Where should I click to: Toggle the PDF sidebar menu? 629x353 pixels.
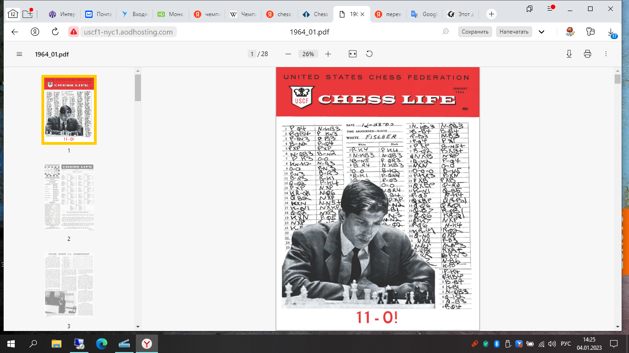tap(19, 54)
